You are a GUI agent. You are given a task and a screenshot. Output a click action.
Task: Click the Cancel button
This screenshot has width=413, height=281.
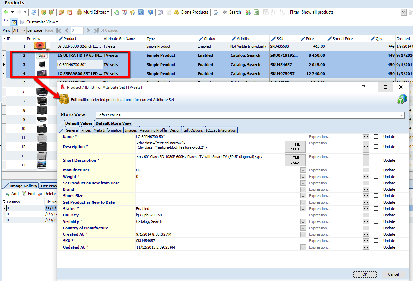[393, 274]
